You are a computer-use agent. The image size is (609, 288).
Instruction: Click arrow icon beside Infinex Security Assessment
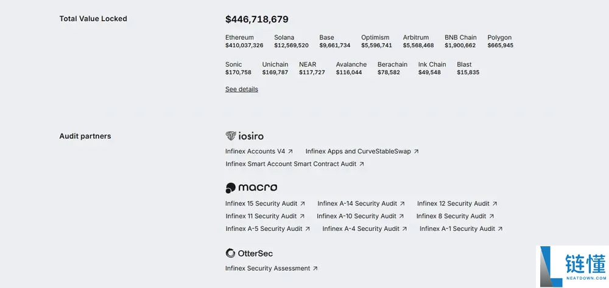point(315,269)
